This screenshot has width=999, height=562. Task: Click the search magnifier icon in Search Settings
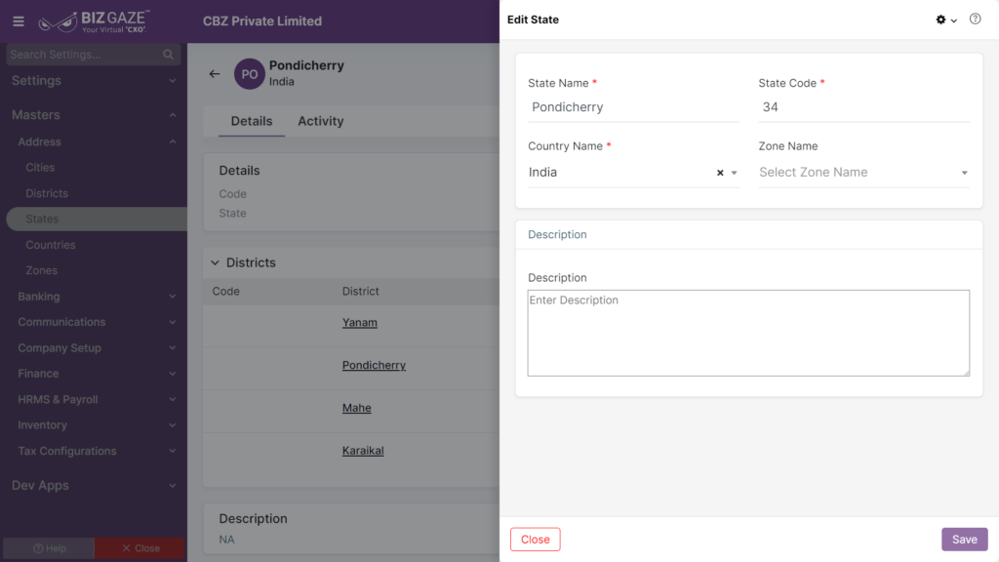[x=168, y=55]
